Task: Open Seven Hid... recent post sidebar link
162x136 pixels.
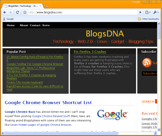Action: (149, 125)
